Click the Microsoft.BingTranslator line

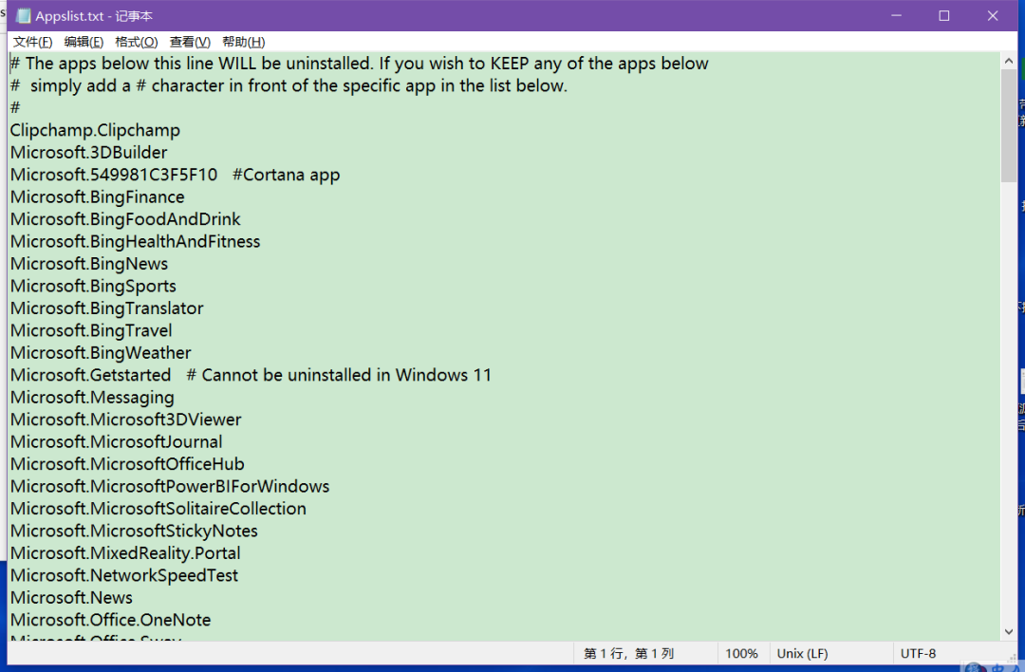coord(107,308)
